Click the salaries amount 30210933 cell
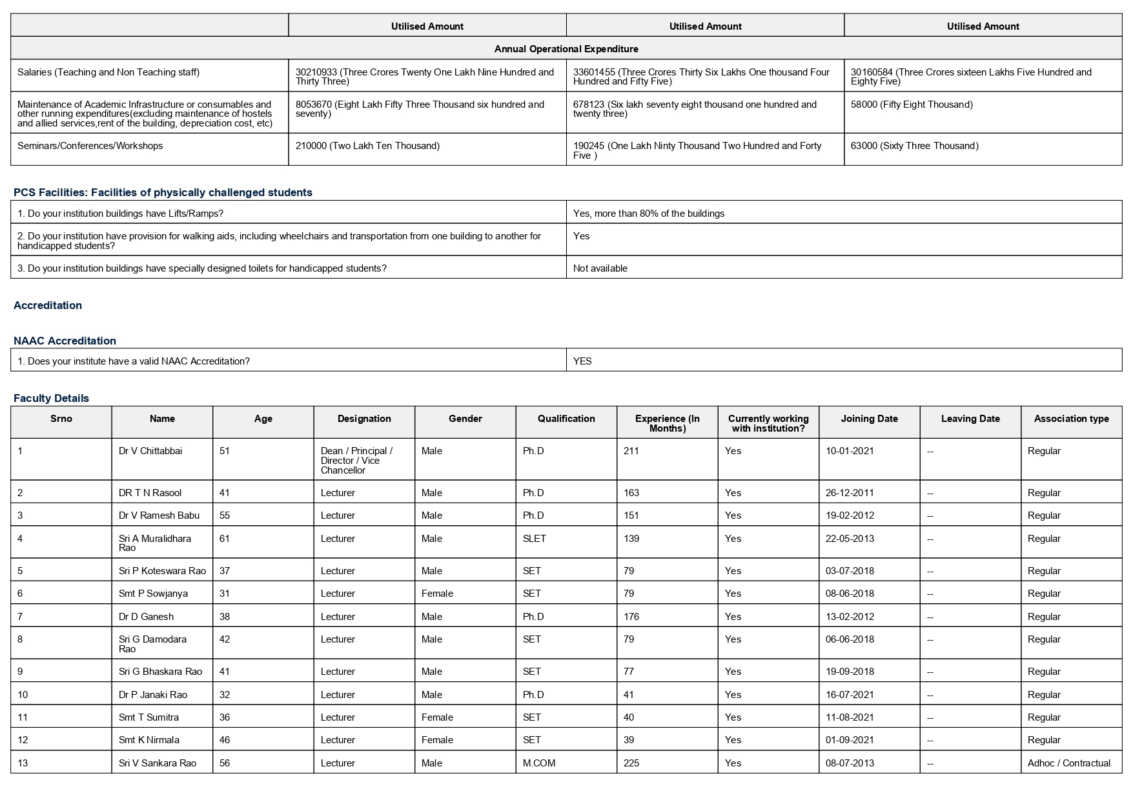 click(427, 75)
